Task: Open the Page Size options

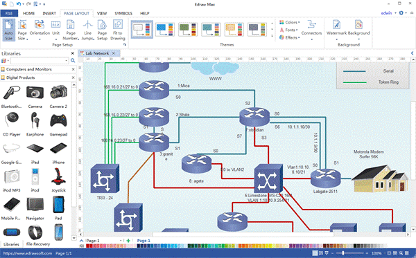Action: [22, 30]
